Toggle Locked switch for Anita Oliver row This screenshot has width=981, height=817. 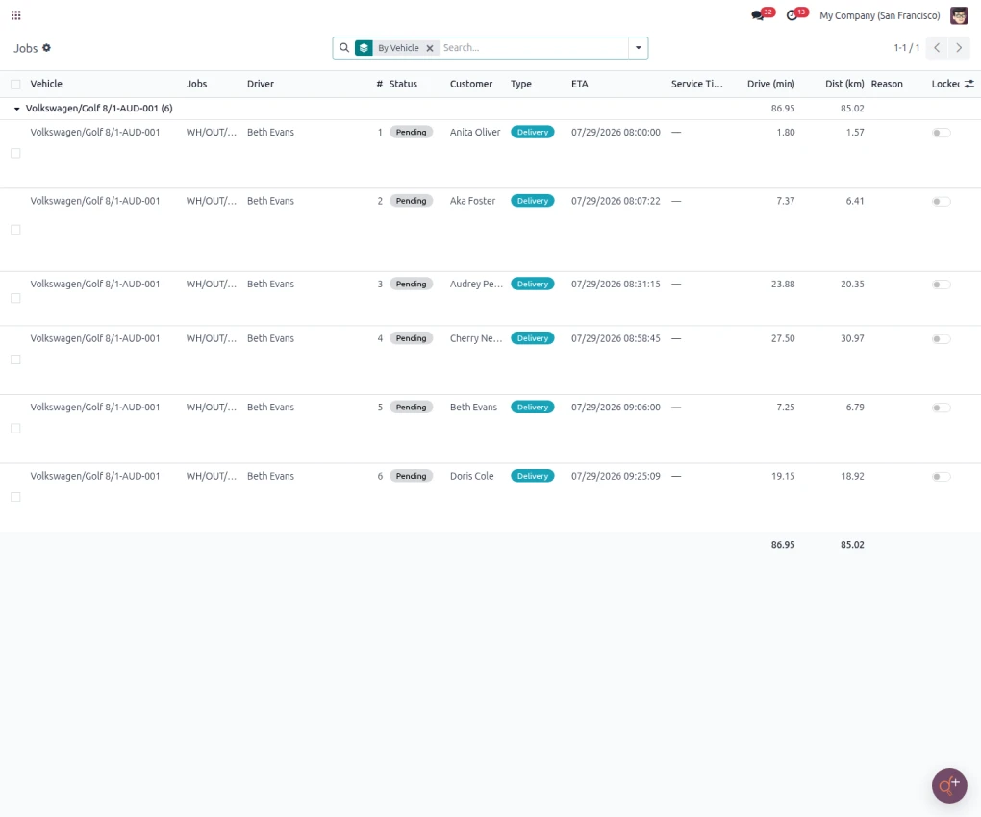coord(941,133)
